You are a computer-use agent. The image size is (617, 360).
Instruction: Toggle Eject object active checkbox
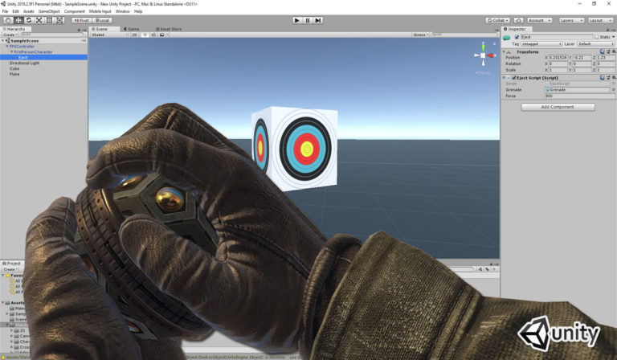[517, 37]
